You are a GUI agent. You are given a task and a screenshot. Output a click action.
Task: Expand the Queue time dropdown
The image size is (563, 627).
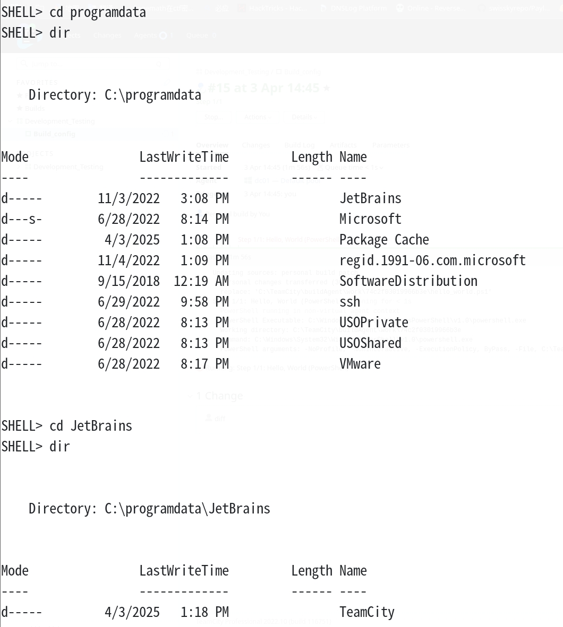click(x=351, y=168)
